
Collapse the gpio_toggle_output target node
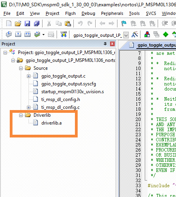pyautogui.click(x=13, y=61)
